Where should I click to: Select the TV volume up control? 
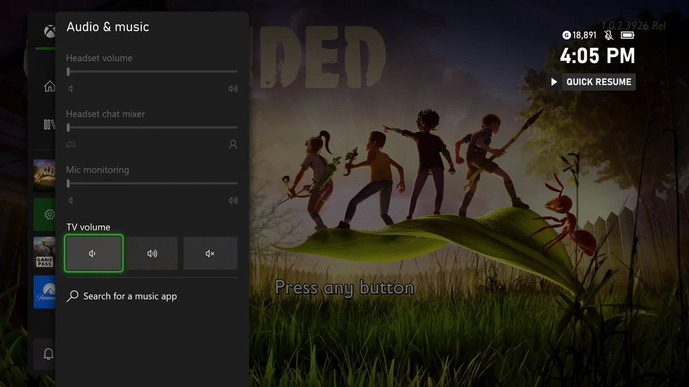152,253
